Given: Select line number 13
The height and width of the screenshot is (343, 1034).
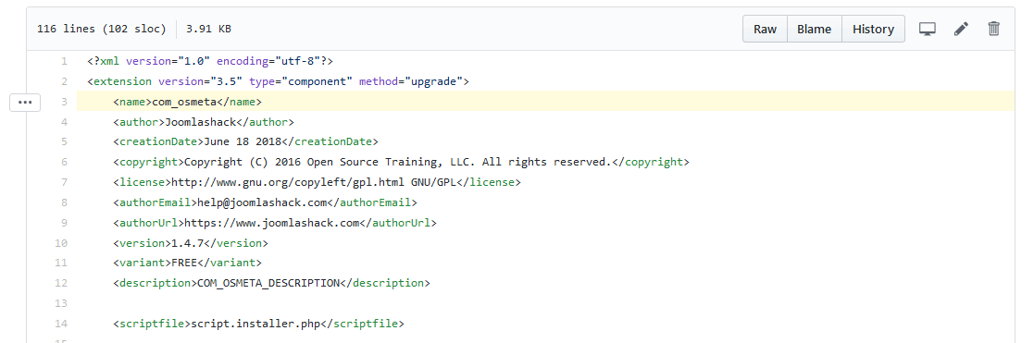Looking at the screenshot, I should (61, 303).
